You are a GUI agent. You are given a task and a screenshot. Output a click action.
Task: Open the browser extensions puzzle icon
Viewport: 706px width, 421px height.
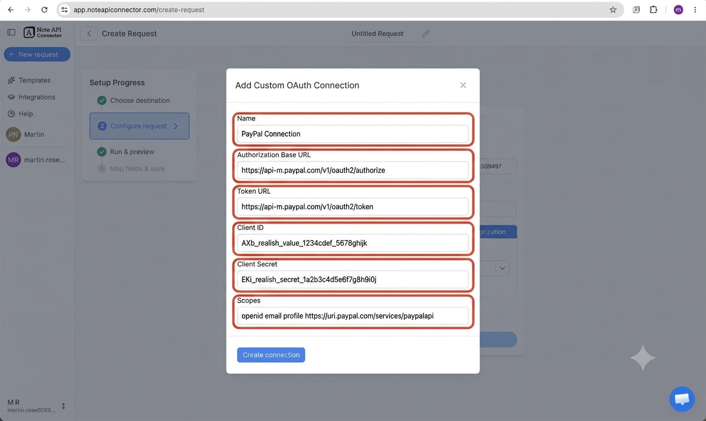coord(653,9)
